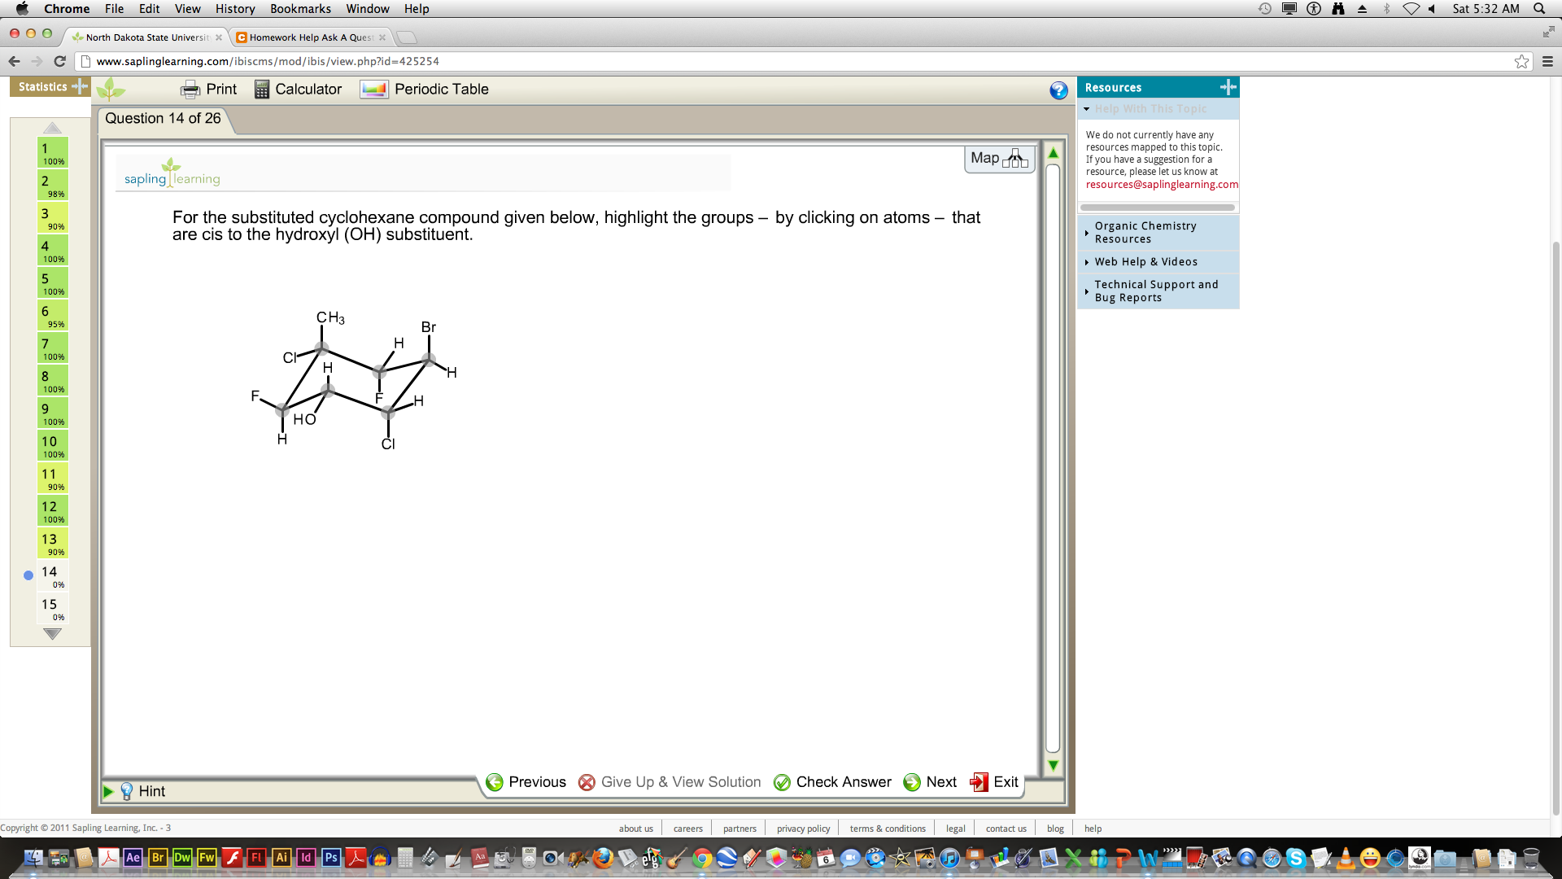1562x879 pixels.
Task: Click the Map button
Action: pos(998,157)
